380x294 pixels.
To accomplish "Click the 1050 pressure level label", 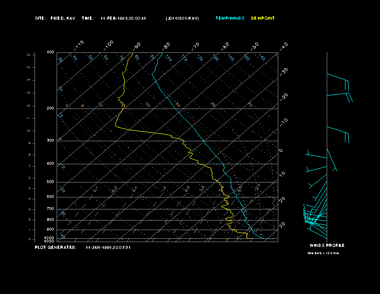I will click(x=49, y=241).
